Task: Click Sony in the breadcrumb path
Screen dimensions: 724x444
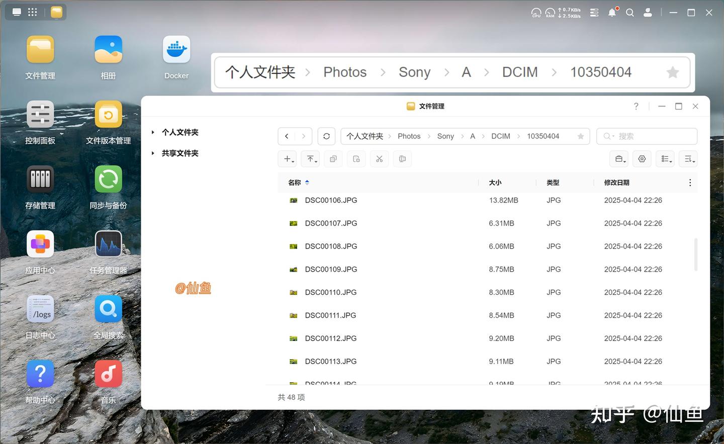Action: pos(445,136)
